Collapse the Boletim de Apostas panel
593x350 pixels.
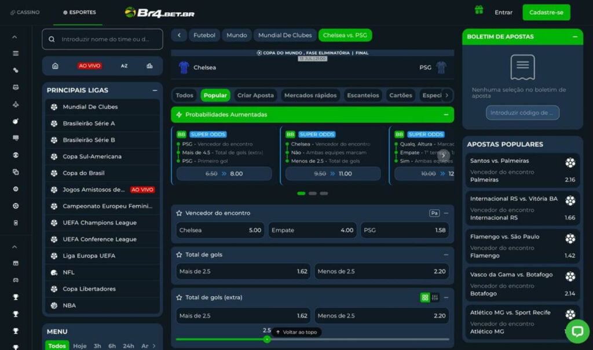(575, 37)
